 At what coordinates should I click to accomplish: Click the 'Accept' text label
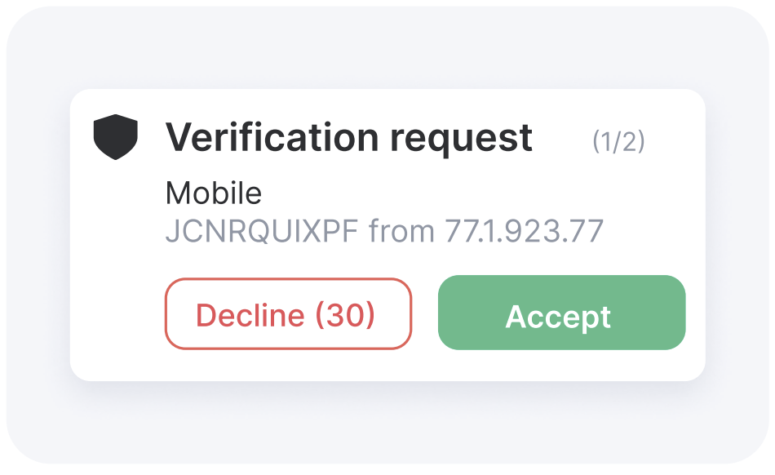558,317
